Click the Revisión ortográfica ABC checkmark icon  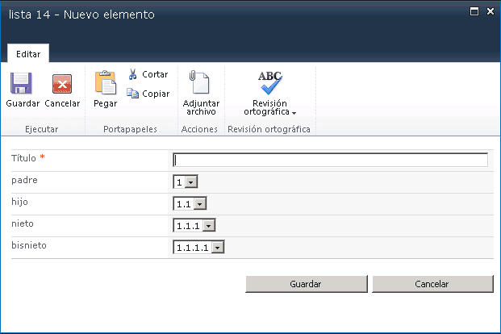pos(270,82)
